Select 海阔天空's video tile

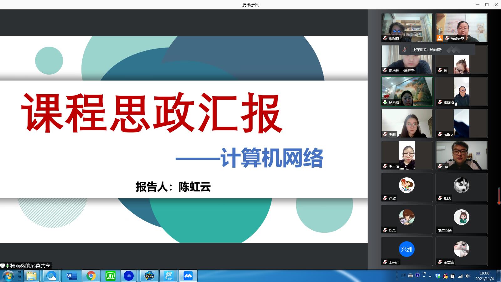(462, 28)
